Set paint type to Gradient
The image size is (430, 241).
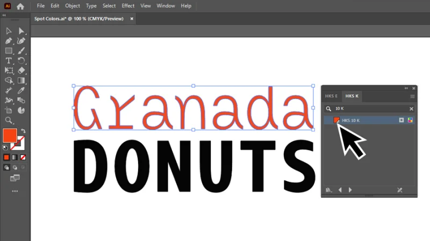pos(15,157)
